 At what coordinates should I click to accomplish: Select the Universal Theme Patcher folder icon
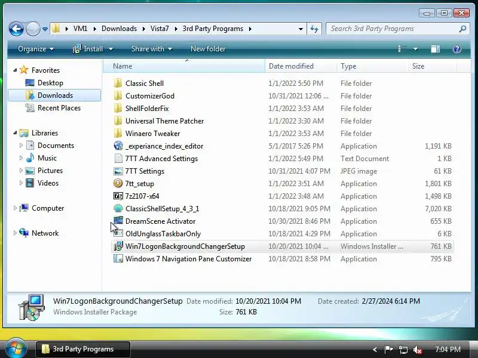118,121
